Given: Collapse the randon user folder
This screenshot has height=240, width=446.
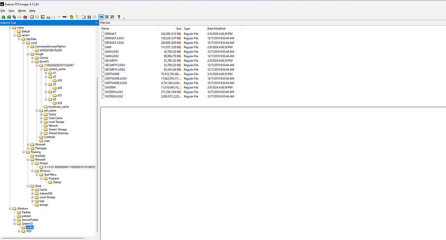Looking at the screenshot, I should pyautogui.click(x=14, y=35).
